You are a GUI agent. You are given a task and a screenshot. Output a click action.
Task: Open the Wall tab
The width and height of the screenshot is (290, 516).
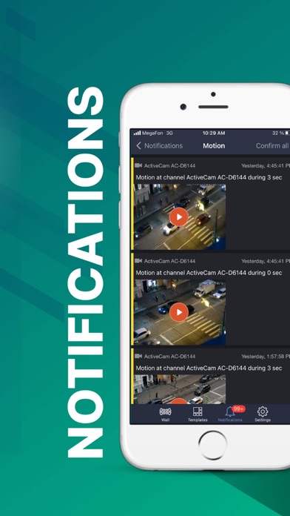pos(165,414)
